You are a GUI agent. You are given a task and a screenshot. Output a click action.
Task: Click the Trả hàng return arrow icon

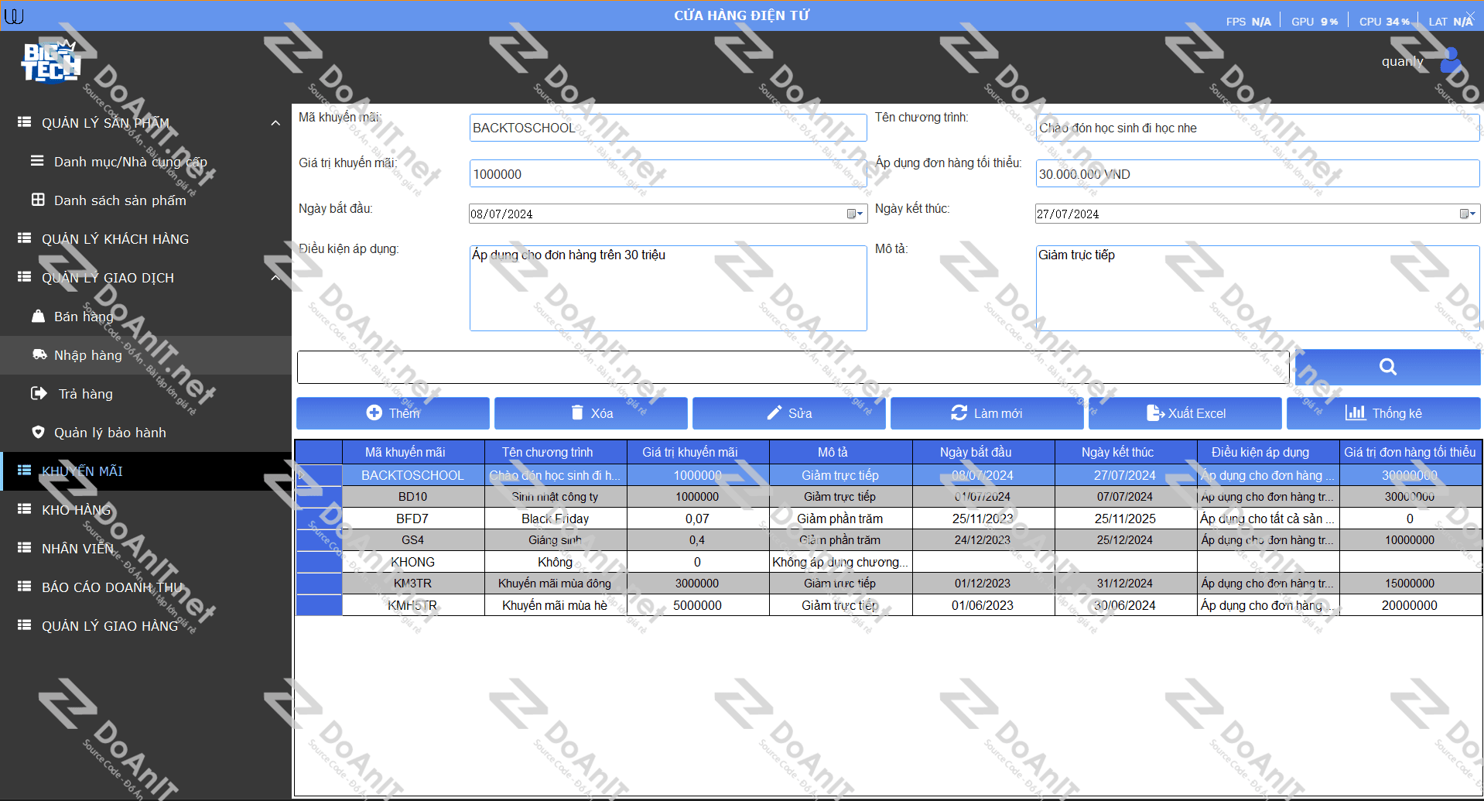39,393
